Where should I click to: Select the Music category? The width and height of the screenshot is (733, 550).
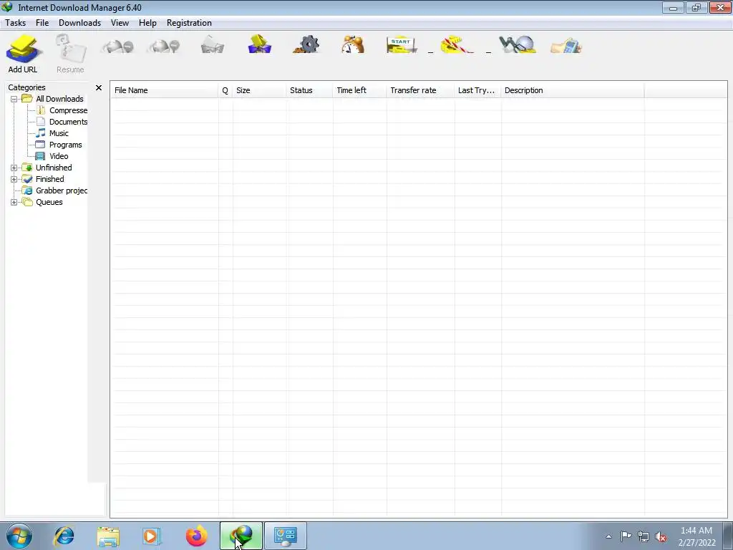coord(59,133)
